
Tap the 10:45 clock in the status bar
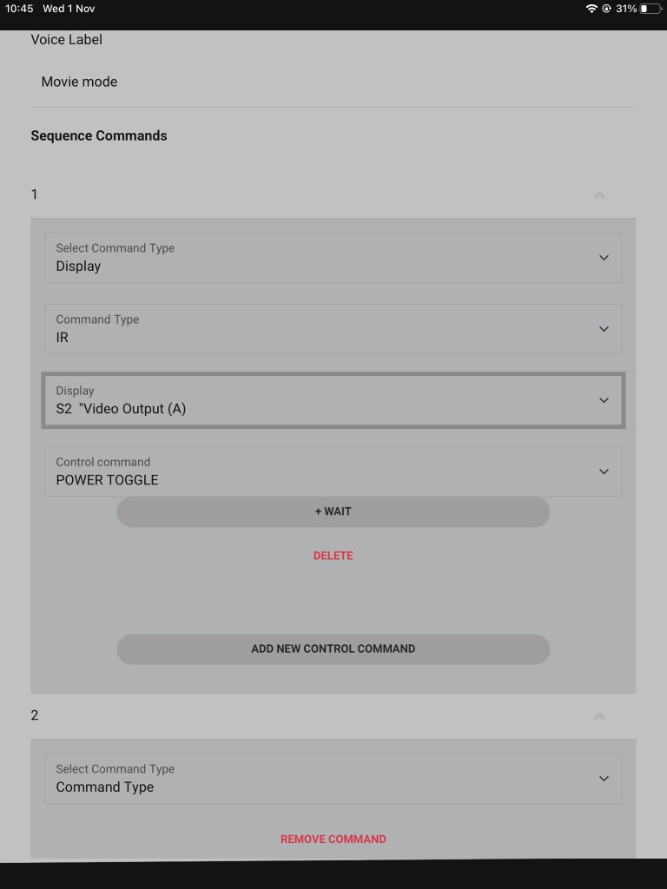tap(19, 9)
